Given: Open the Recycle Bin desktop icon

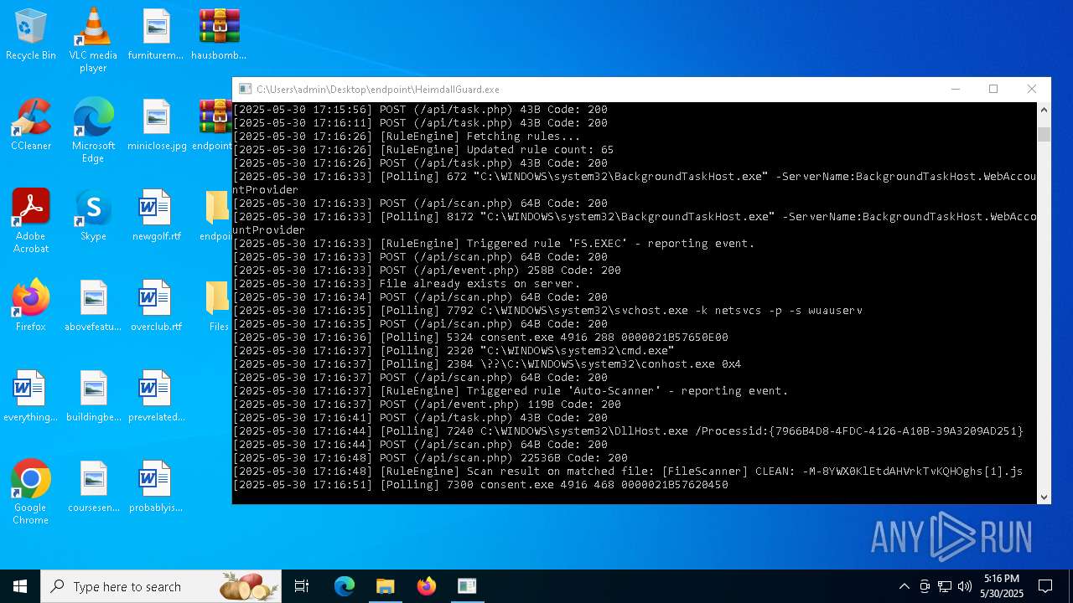Looking at the screenshot, I should (x=31, y=35).
